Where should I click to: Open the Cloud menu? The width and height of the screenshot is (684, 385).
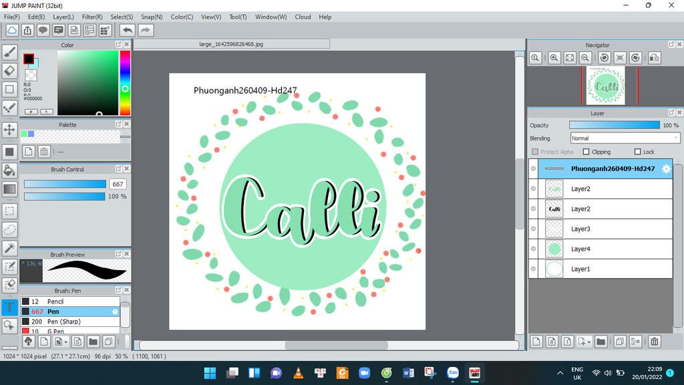click(303, 17)
